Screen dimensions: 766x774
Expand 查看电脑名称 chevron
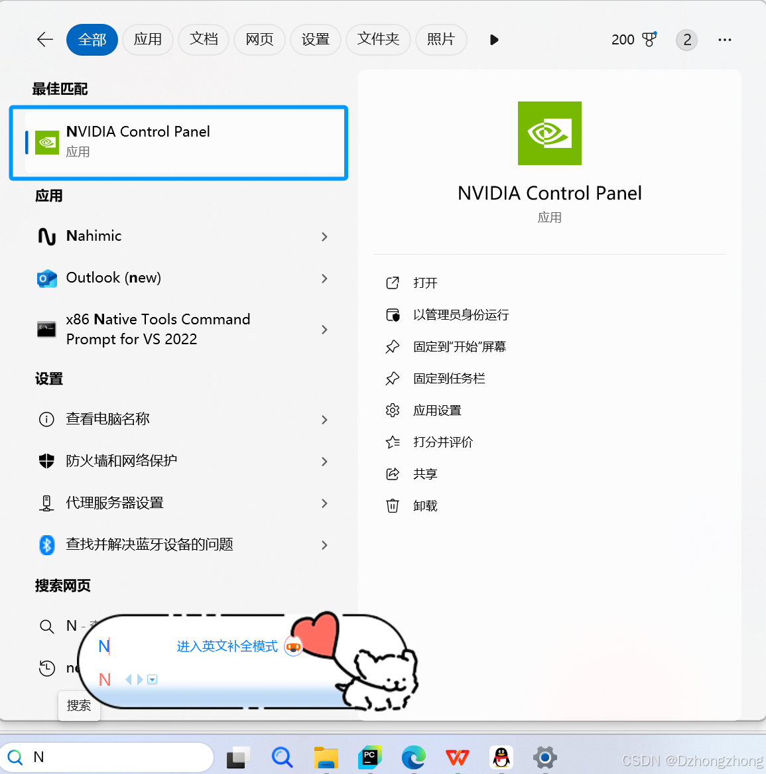[x=324, y=420]
